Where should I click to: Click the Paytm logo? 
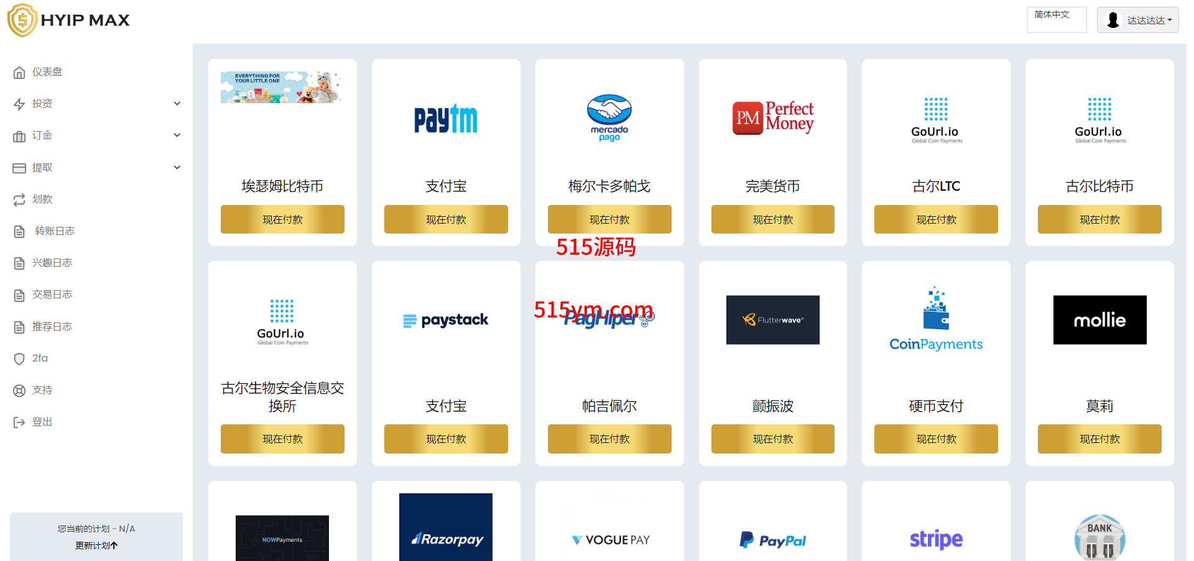coord(446,119)
